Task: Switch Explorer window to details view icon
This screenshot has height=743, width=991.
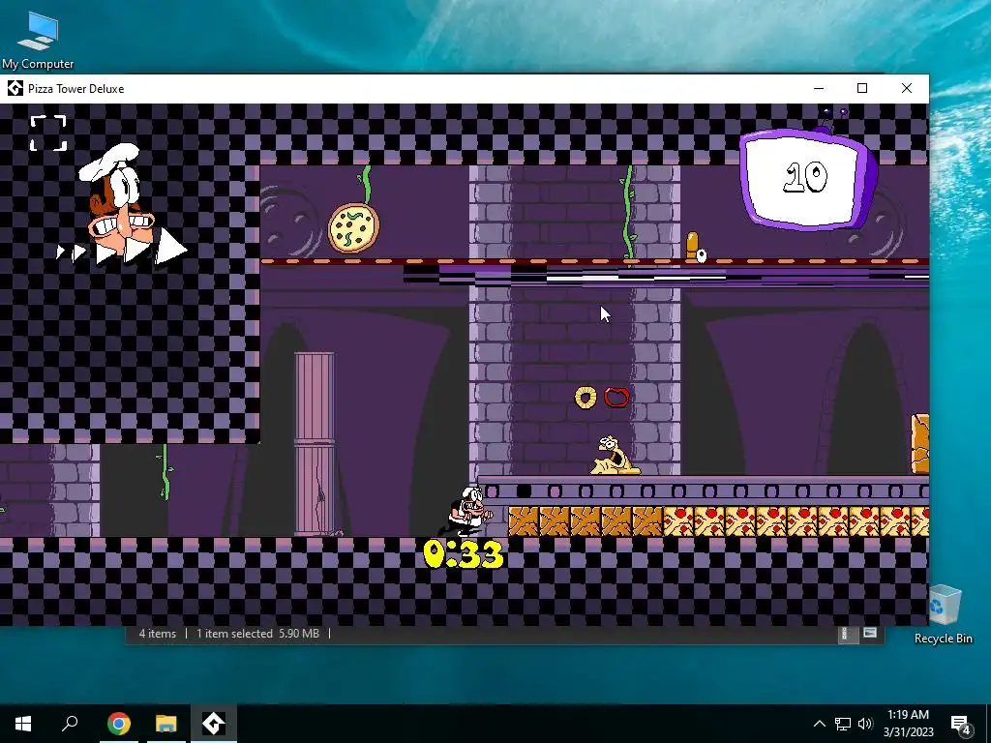Action: 846,634
